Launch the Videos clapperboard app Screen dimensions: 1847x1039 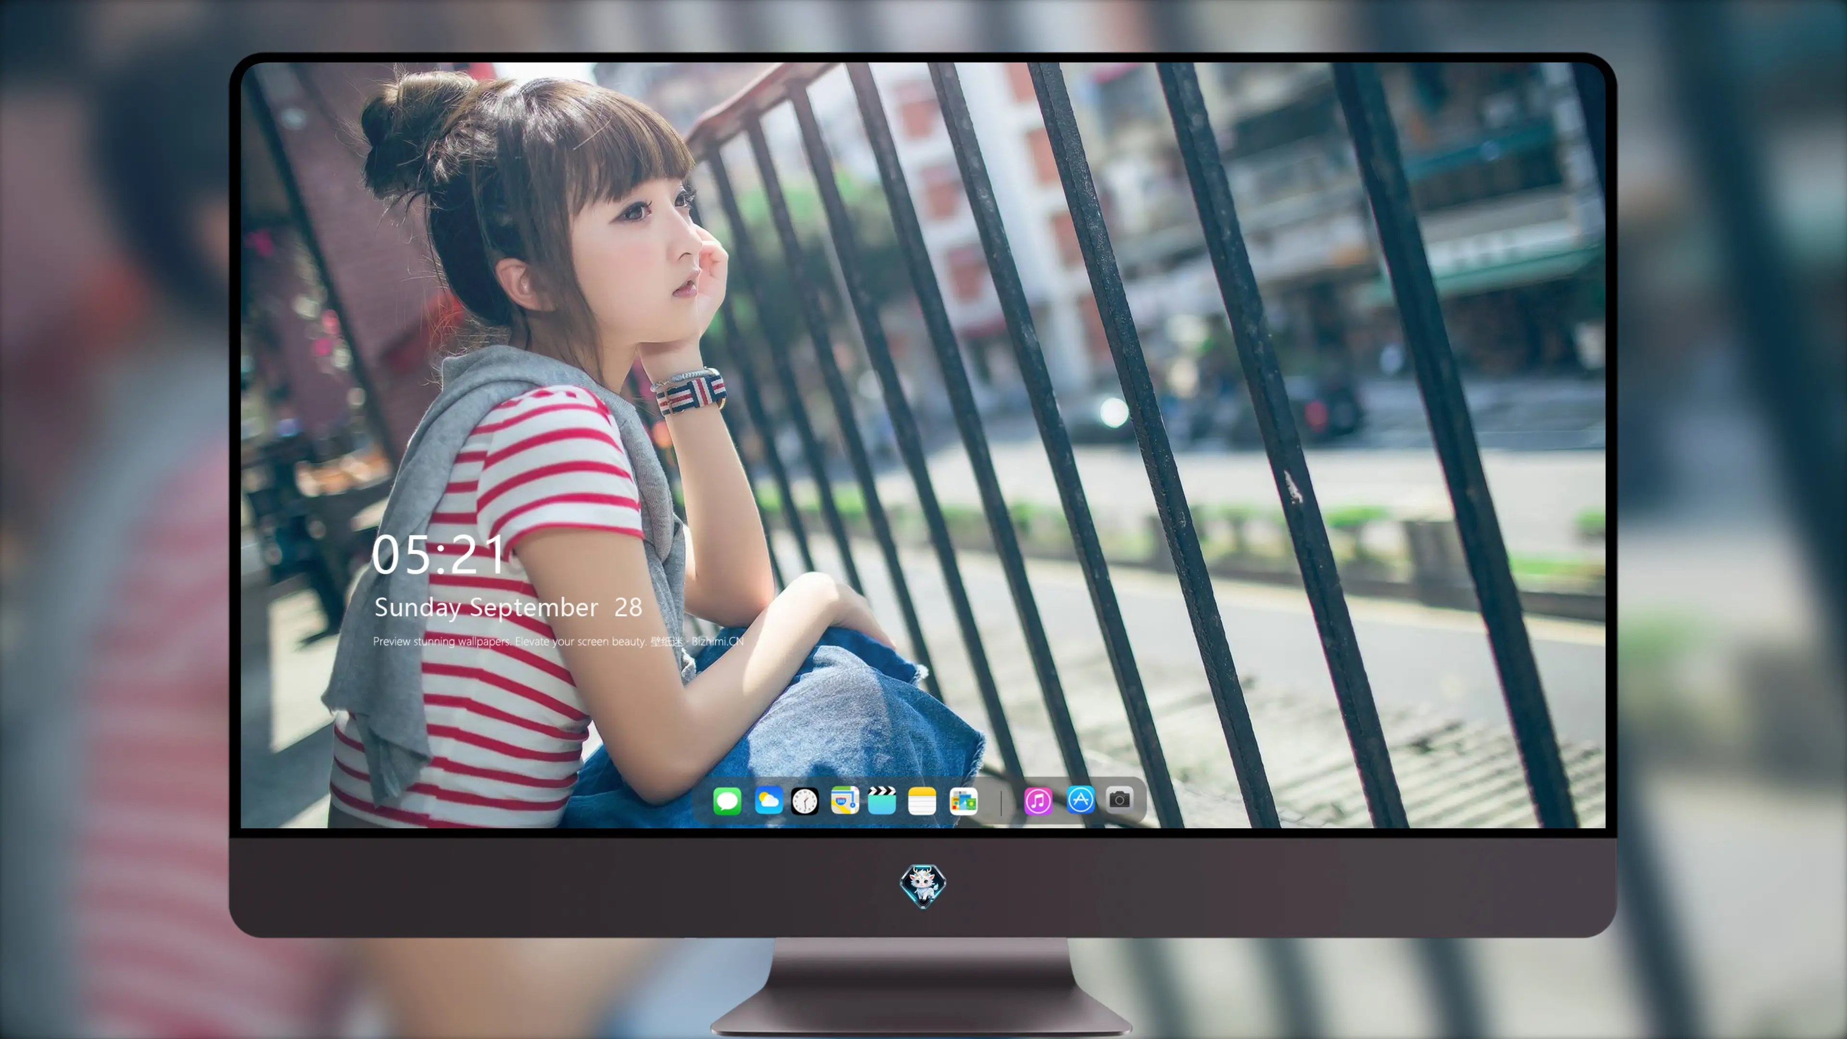(882, 800)
